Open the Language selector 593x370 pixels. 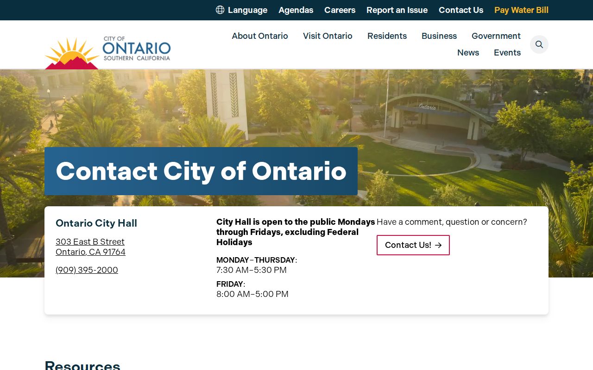[242, 10]
